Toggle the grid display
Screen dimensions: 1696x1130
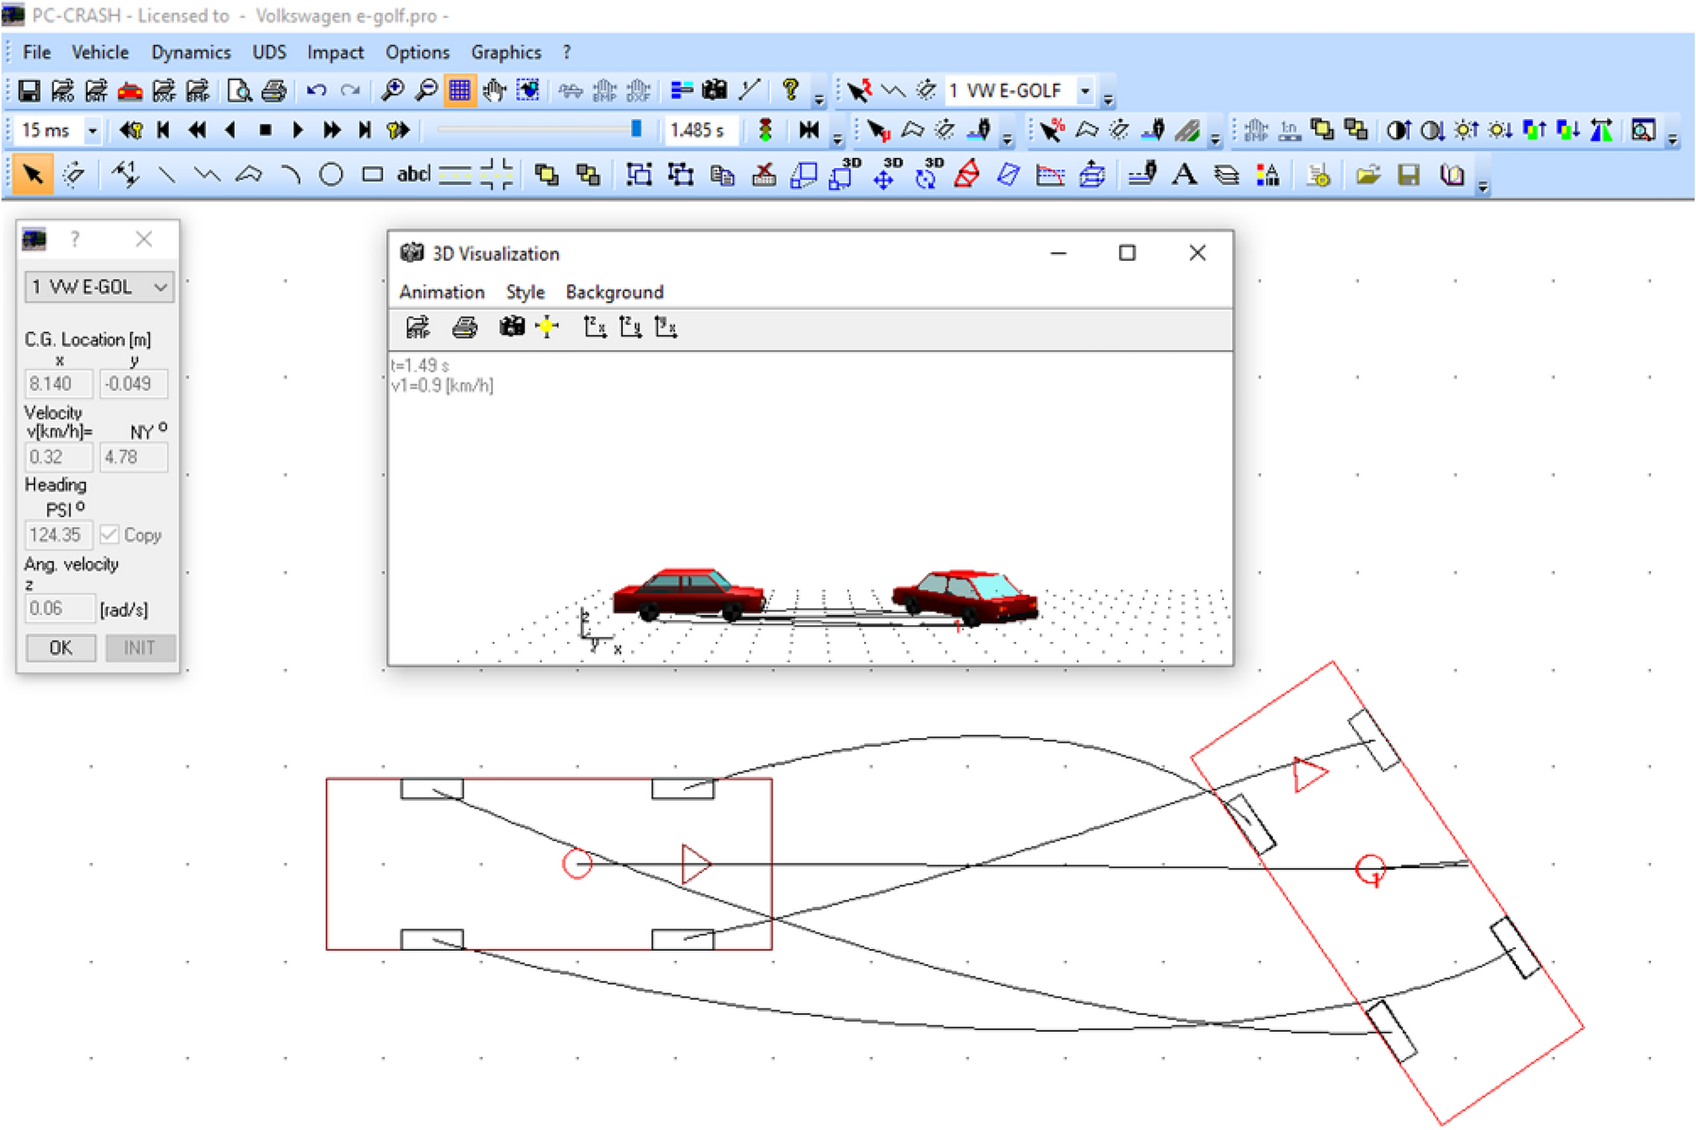459,90
